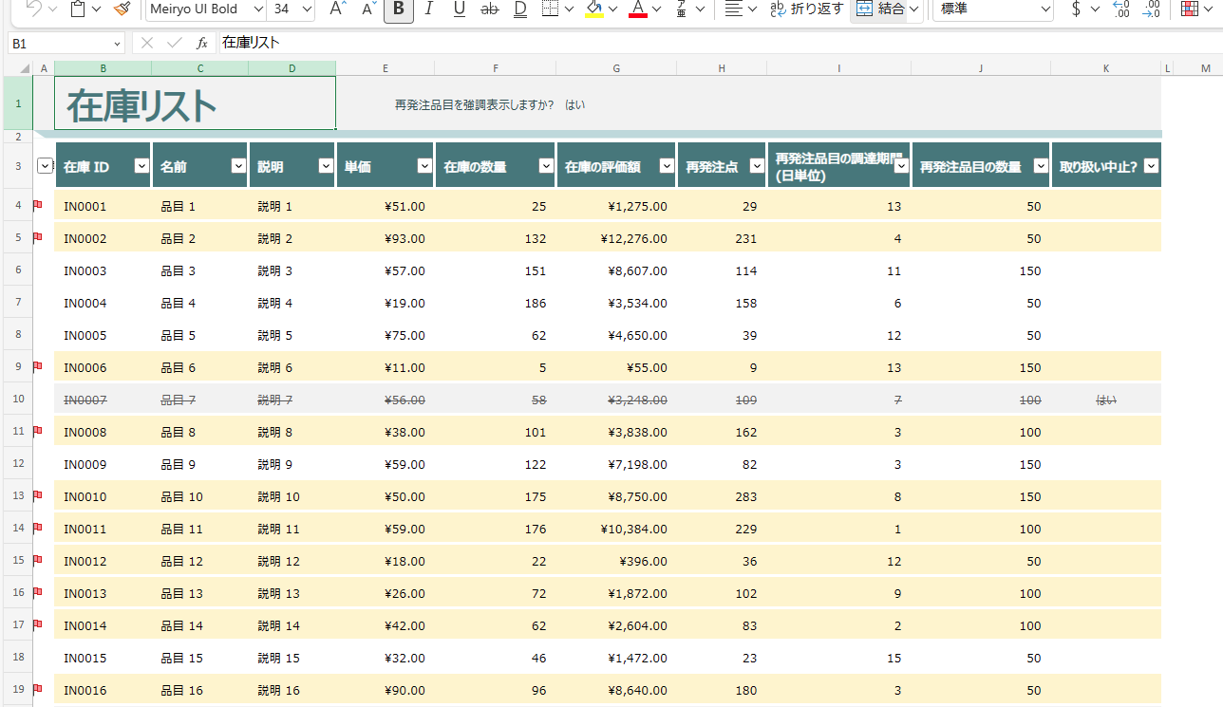
Task: Click the Underline icon
Action: pyautogui.click(x=460, y=9)
